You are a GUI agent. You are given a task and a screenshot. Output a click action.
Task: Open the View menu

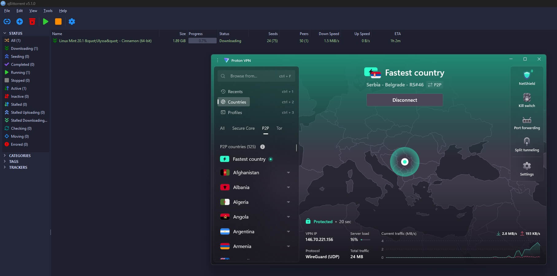pyautogui.click(x=33, y=11)
